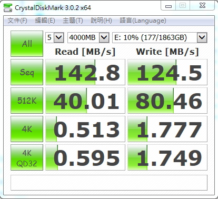This screenshot has height=199, width=218.
Task: Minimize the CrystalDiskMark window
Action: pyautogui.click(x=169, y=6)
